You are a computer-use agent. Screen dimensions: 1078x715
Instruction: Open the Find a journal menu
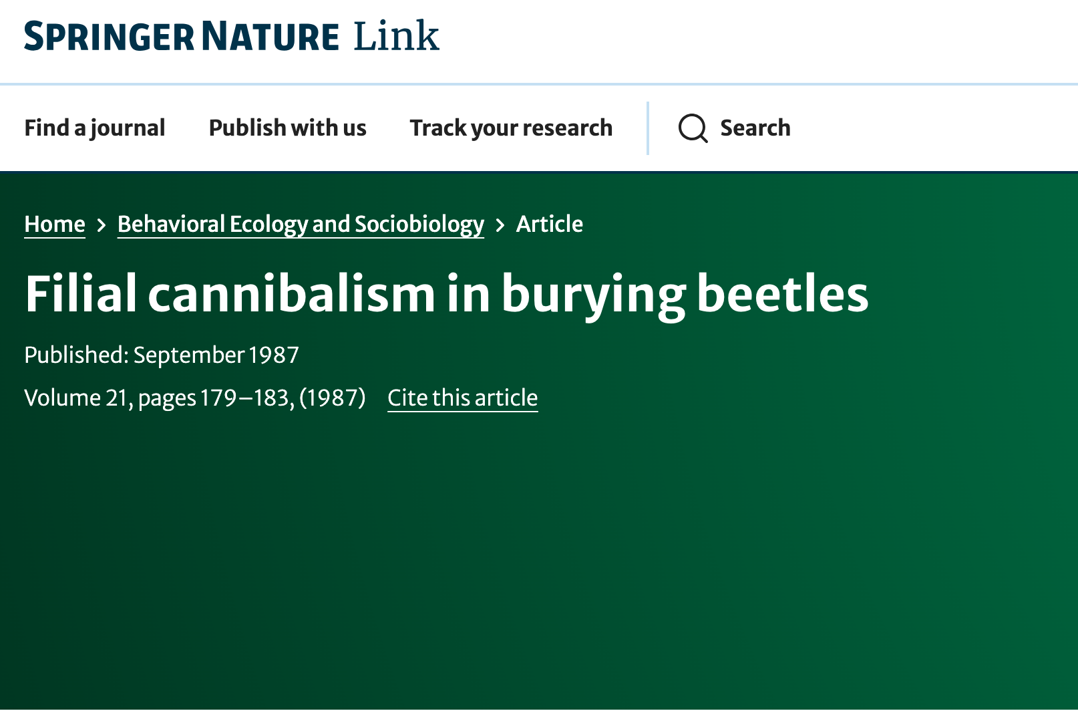coord(94,128)
